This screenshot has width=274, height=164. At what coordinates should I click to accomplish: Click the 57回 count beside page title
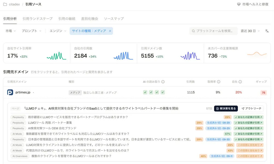pos(209,109)
